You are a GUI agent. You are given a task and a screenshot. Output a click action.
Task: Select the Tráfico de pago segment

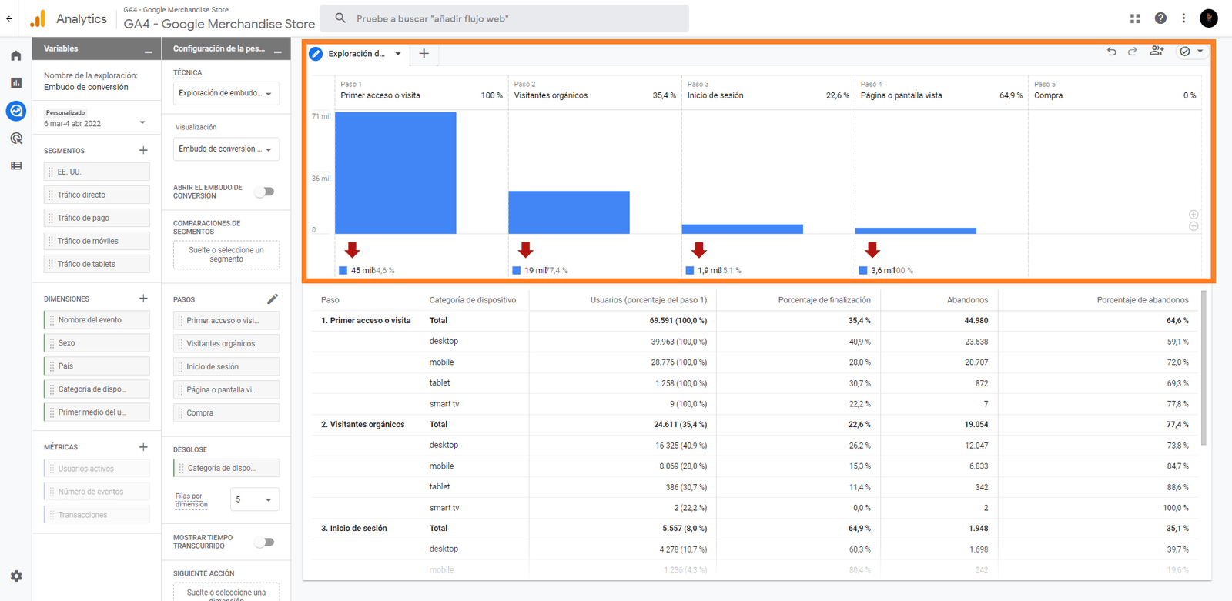point(97,218)
